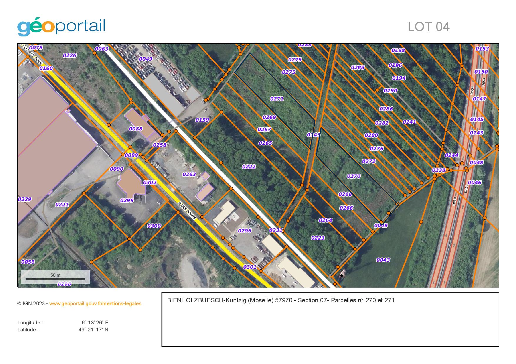
Task: Select parcel label 0271
Action: (277, 99)
